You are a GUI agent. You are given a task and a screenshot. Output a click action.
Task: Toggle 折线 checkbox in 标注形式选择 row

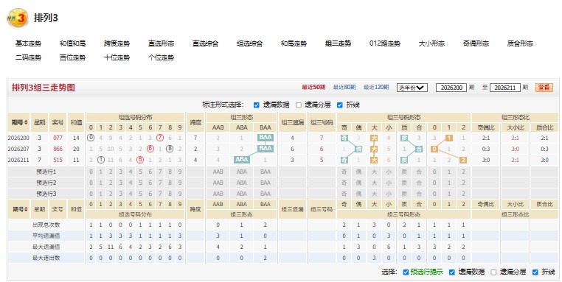click(x=340, y=105)
